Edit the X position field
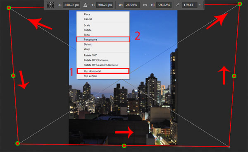 [72, 5]
